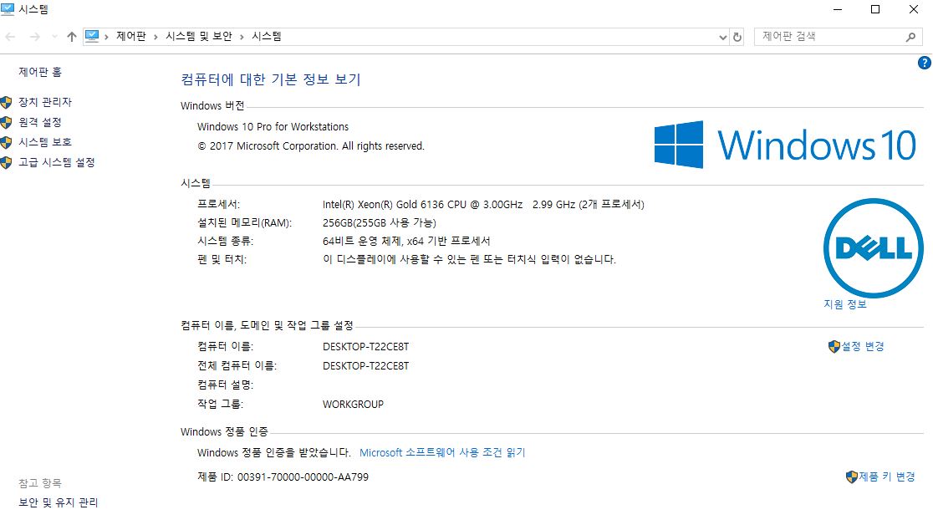This screenshot has height=525, width=933.
Task: Click shield icon beside 고급 시스템 설정
Action: (6, 162)
